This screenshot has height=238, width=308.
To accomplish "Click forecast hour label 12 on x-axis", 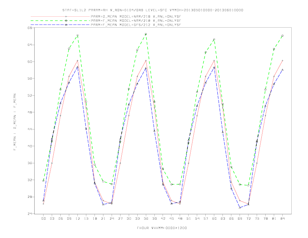I will [78, 219].
